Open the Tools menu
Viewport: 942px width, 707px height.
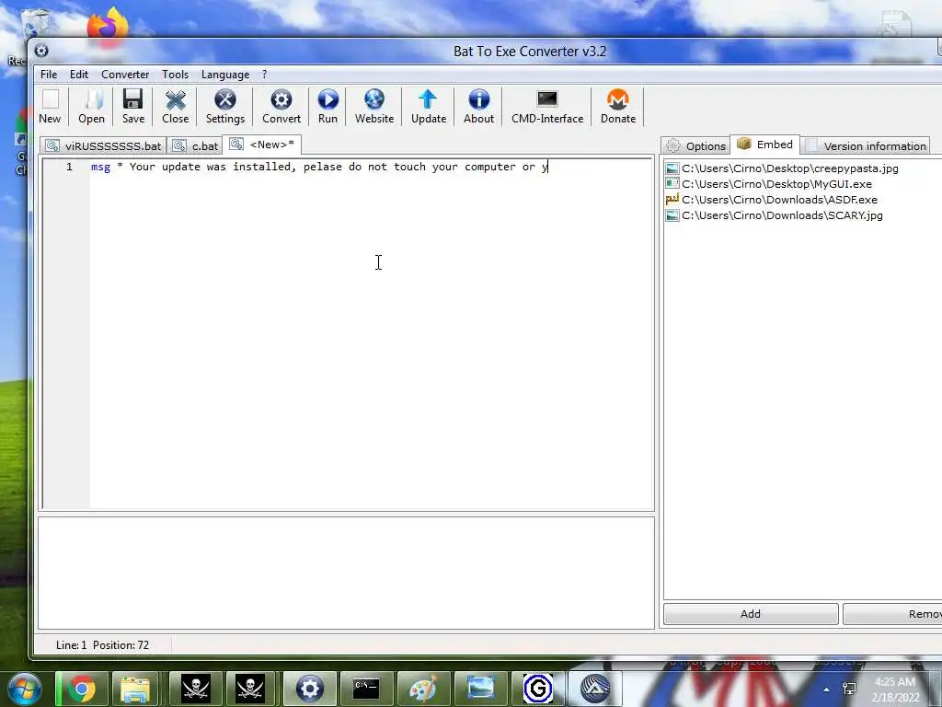175,75
